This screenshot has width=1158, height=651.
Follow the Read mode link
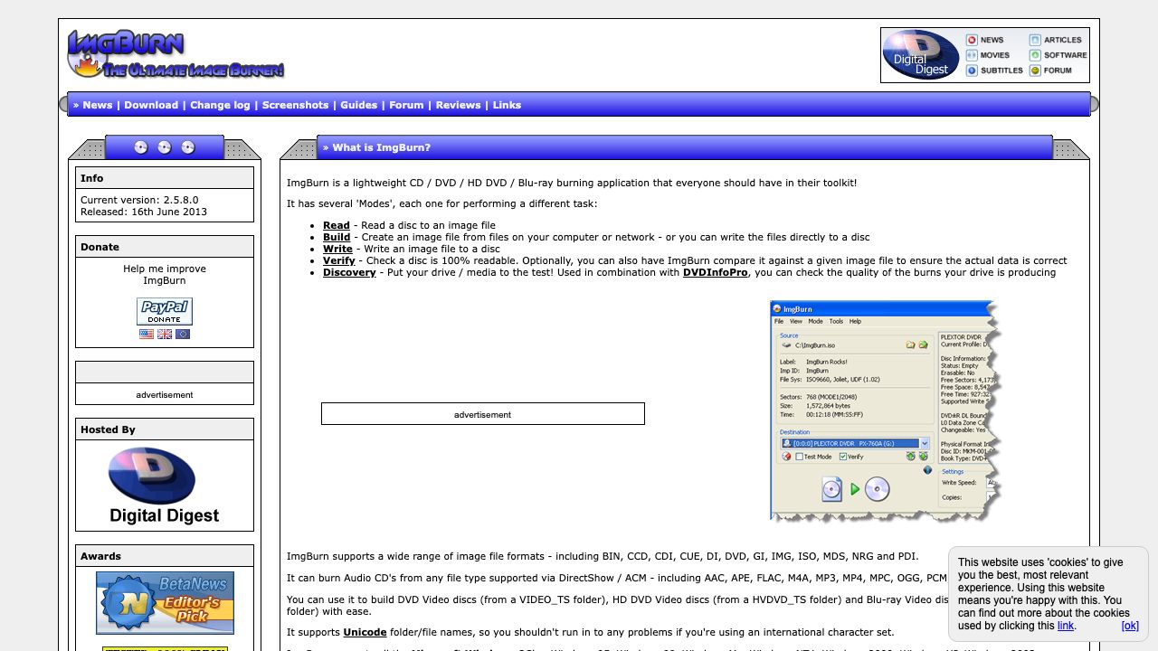tap(337, 225)
